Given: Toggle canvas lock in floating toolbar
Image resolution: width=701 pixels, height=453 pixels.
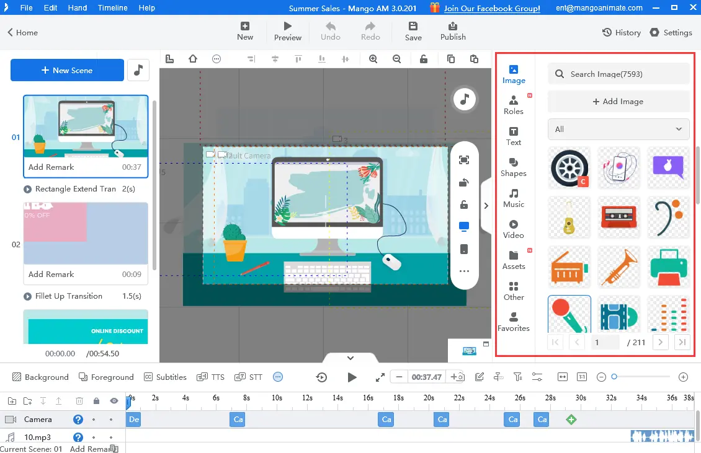Looking at the screenshot, I should coord(464,205).
